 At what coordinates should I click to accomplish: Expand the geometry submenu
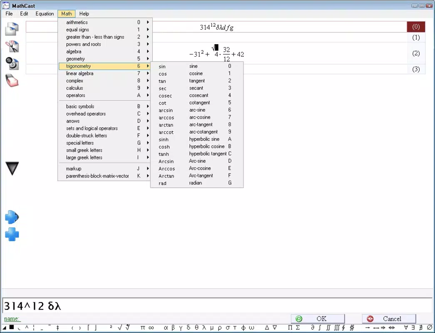(104, 59)
